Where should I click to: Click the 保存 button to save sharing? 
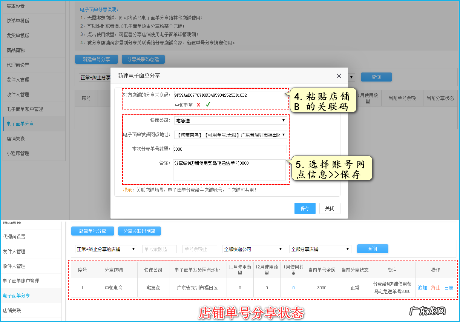point(305,208)
